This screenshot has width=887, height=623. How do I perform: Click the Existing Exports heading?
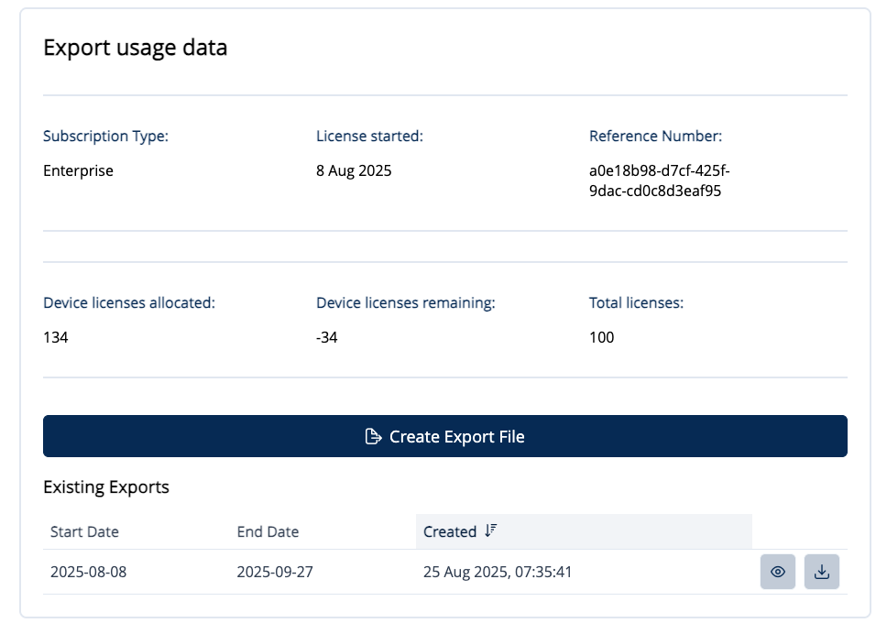106,486
